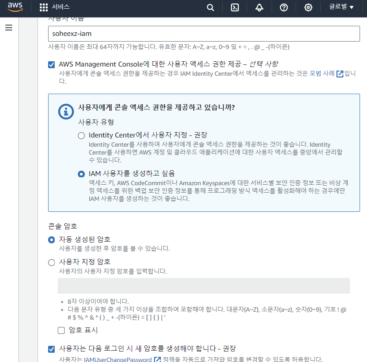
Task: Click external link icon next to 모범 사례
Action: point(339,74)
